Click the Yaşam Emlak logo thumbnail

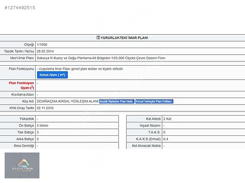[x=22, y=165]
